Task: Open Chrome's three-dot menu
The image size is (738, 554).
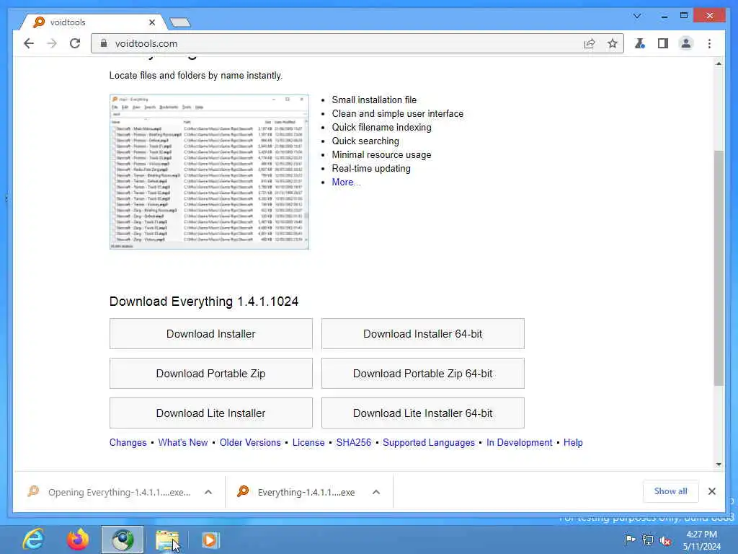Action: point(709,43)
